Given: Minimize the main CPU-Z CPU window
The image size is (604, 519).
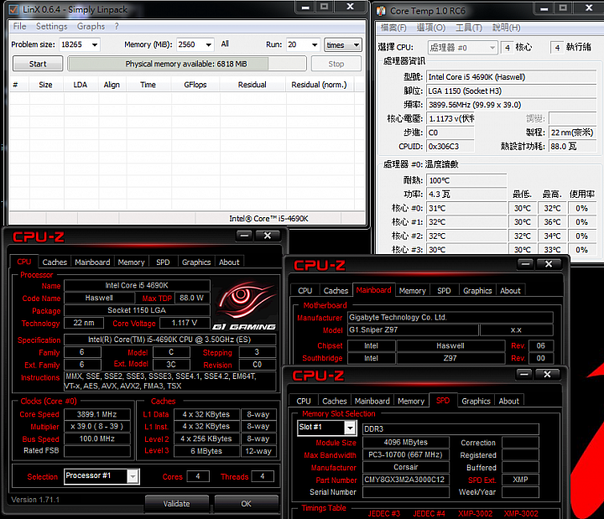Looking at the screenshot, I should point(244,236).
